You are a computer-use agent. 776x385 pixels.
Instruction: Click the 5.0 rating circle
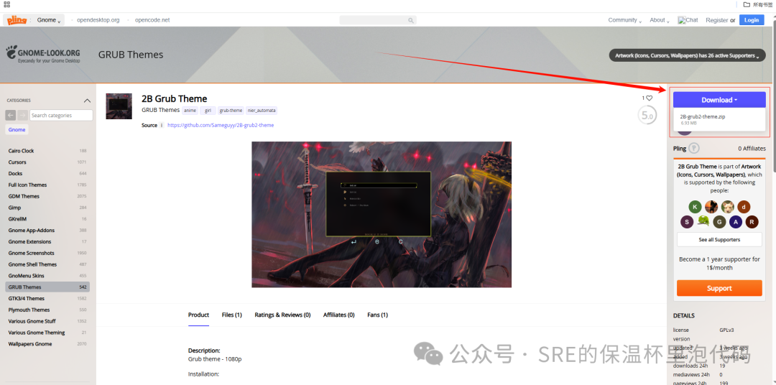coord(647,116)
